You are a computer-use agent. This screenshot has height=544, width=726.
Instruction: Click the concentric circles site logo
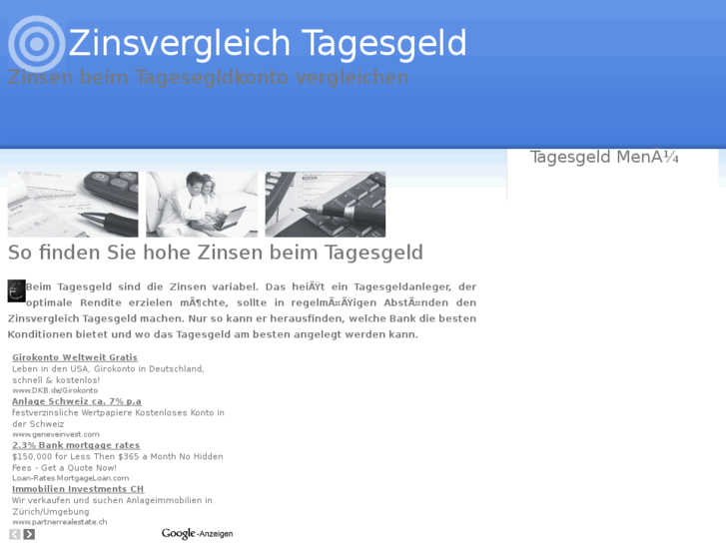coord(37,44)
